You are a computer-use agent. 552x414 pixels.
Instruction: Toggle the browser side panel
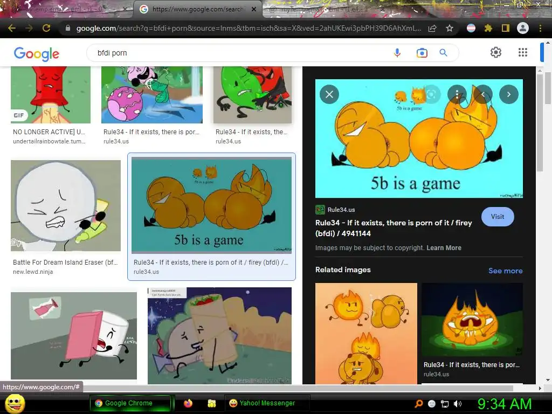click(x=506, y=28)
